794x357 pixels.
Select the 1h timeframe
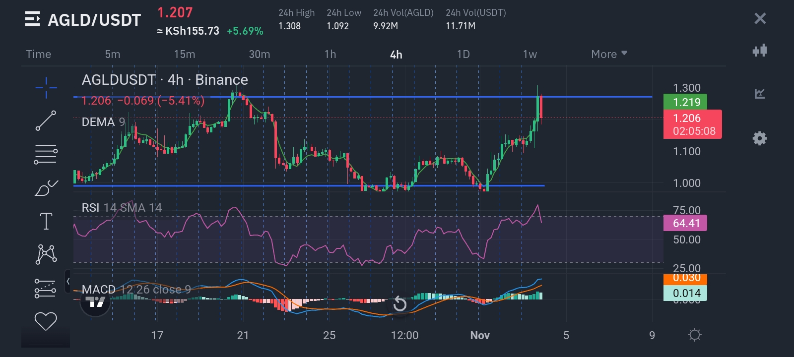coord(330,54)
